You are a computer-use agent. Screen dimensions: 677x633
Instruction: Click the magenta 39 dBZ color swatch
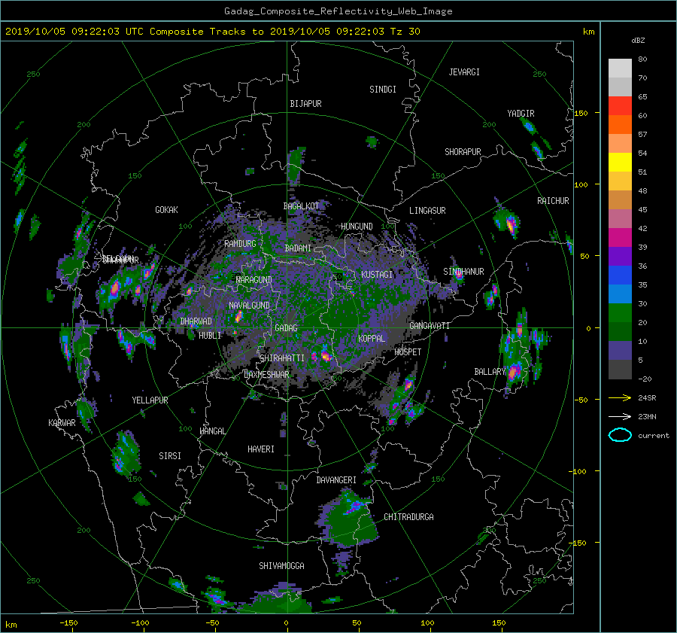pos(620,238)
